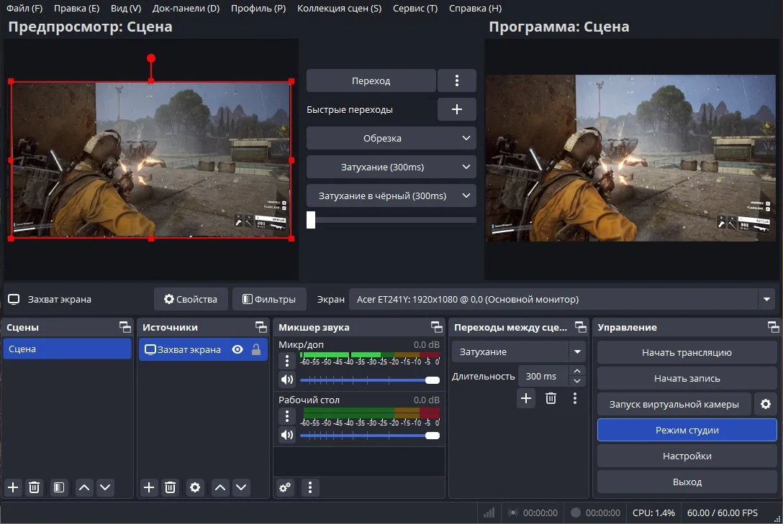Open virtual camera settings gear
Viewport: 783px width, 524px height.
(x=766, y=405)
